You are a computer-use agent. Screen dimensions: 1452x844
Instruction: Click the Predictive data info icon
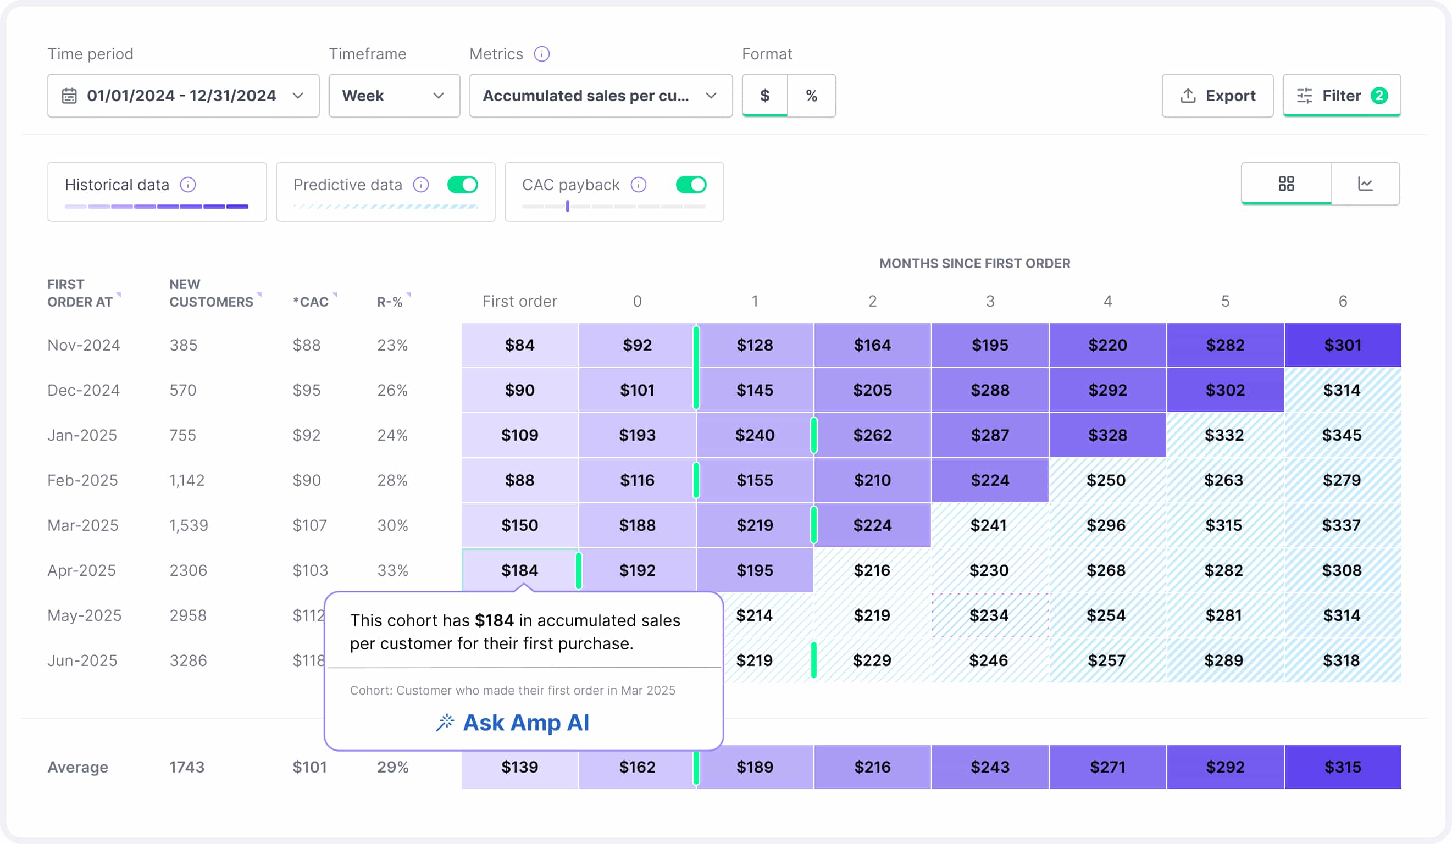pyautogui.click(x=421, y=185)
